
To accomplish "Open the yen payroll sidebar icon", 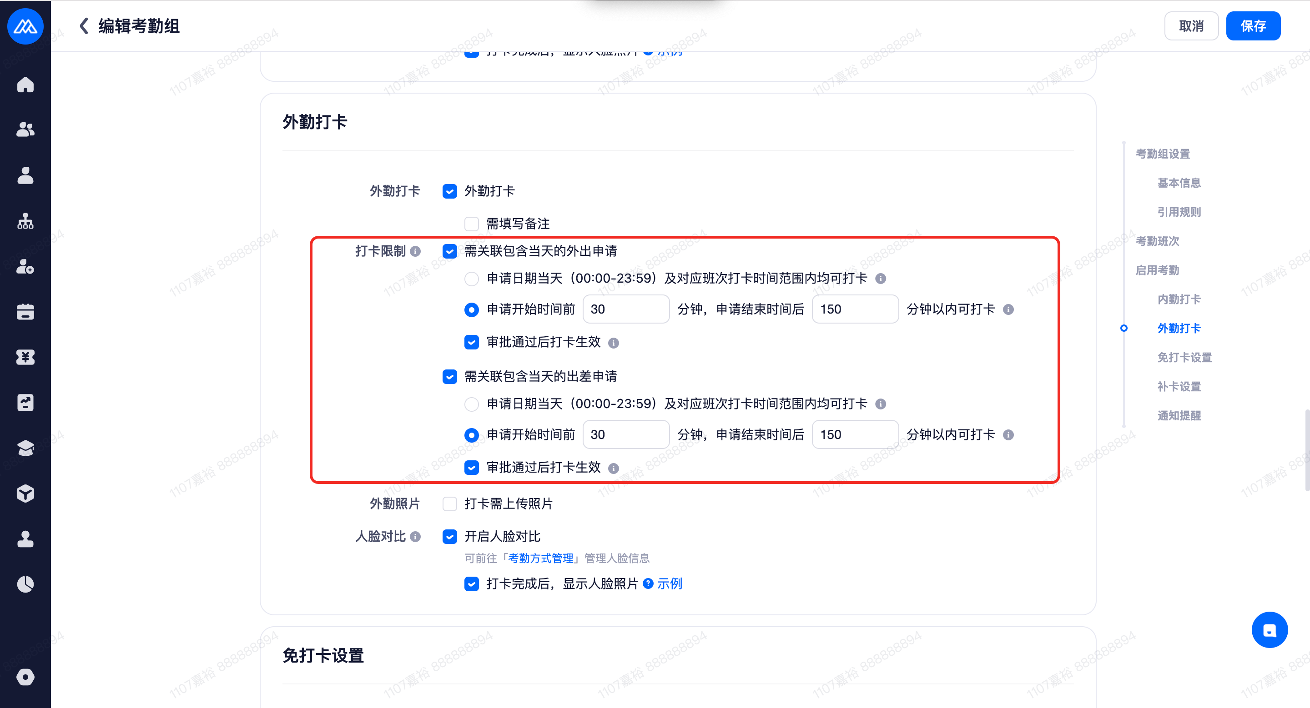I will pos(25,357).
